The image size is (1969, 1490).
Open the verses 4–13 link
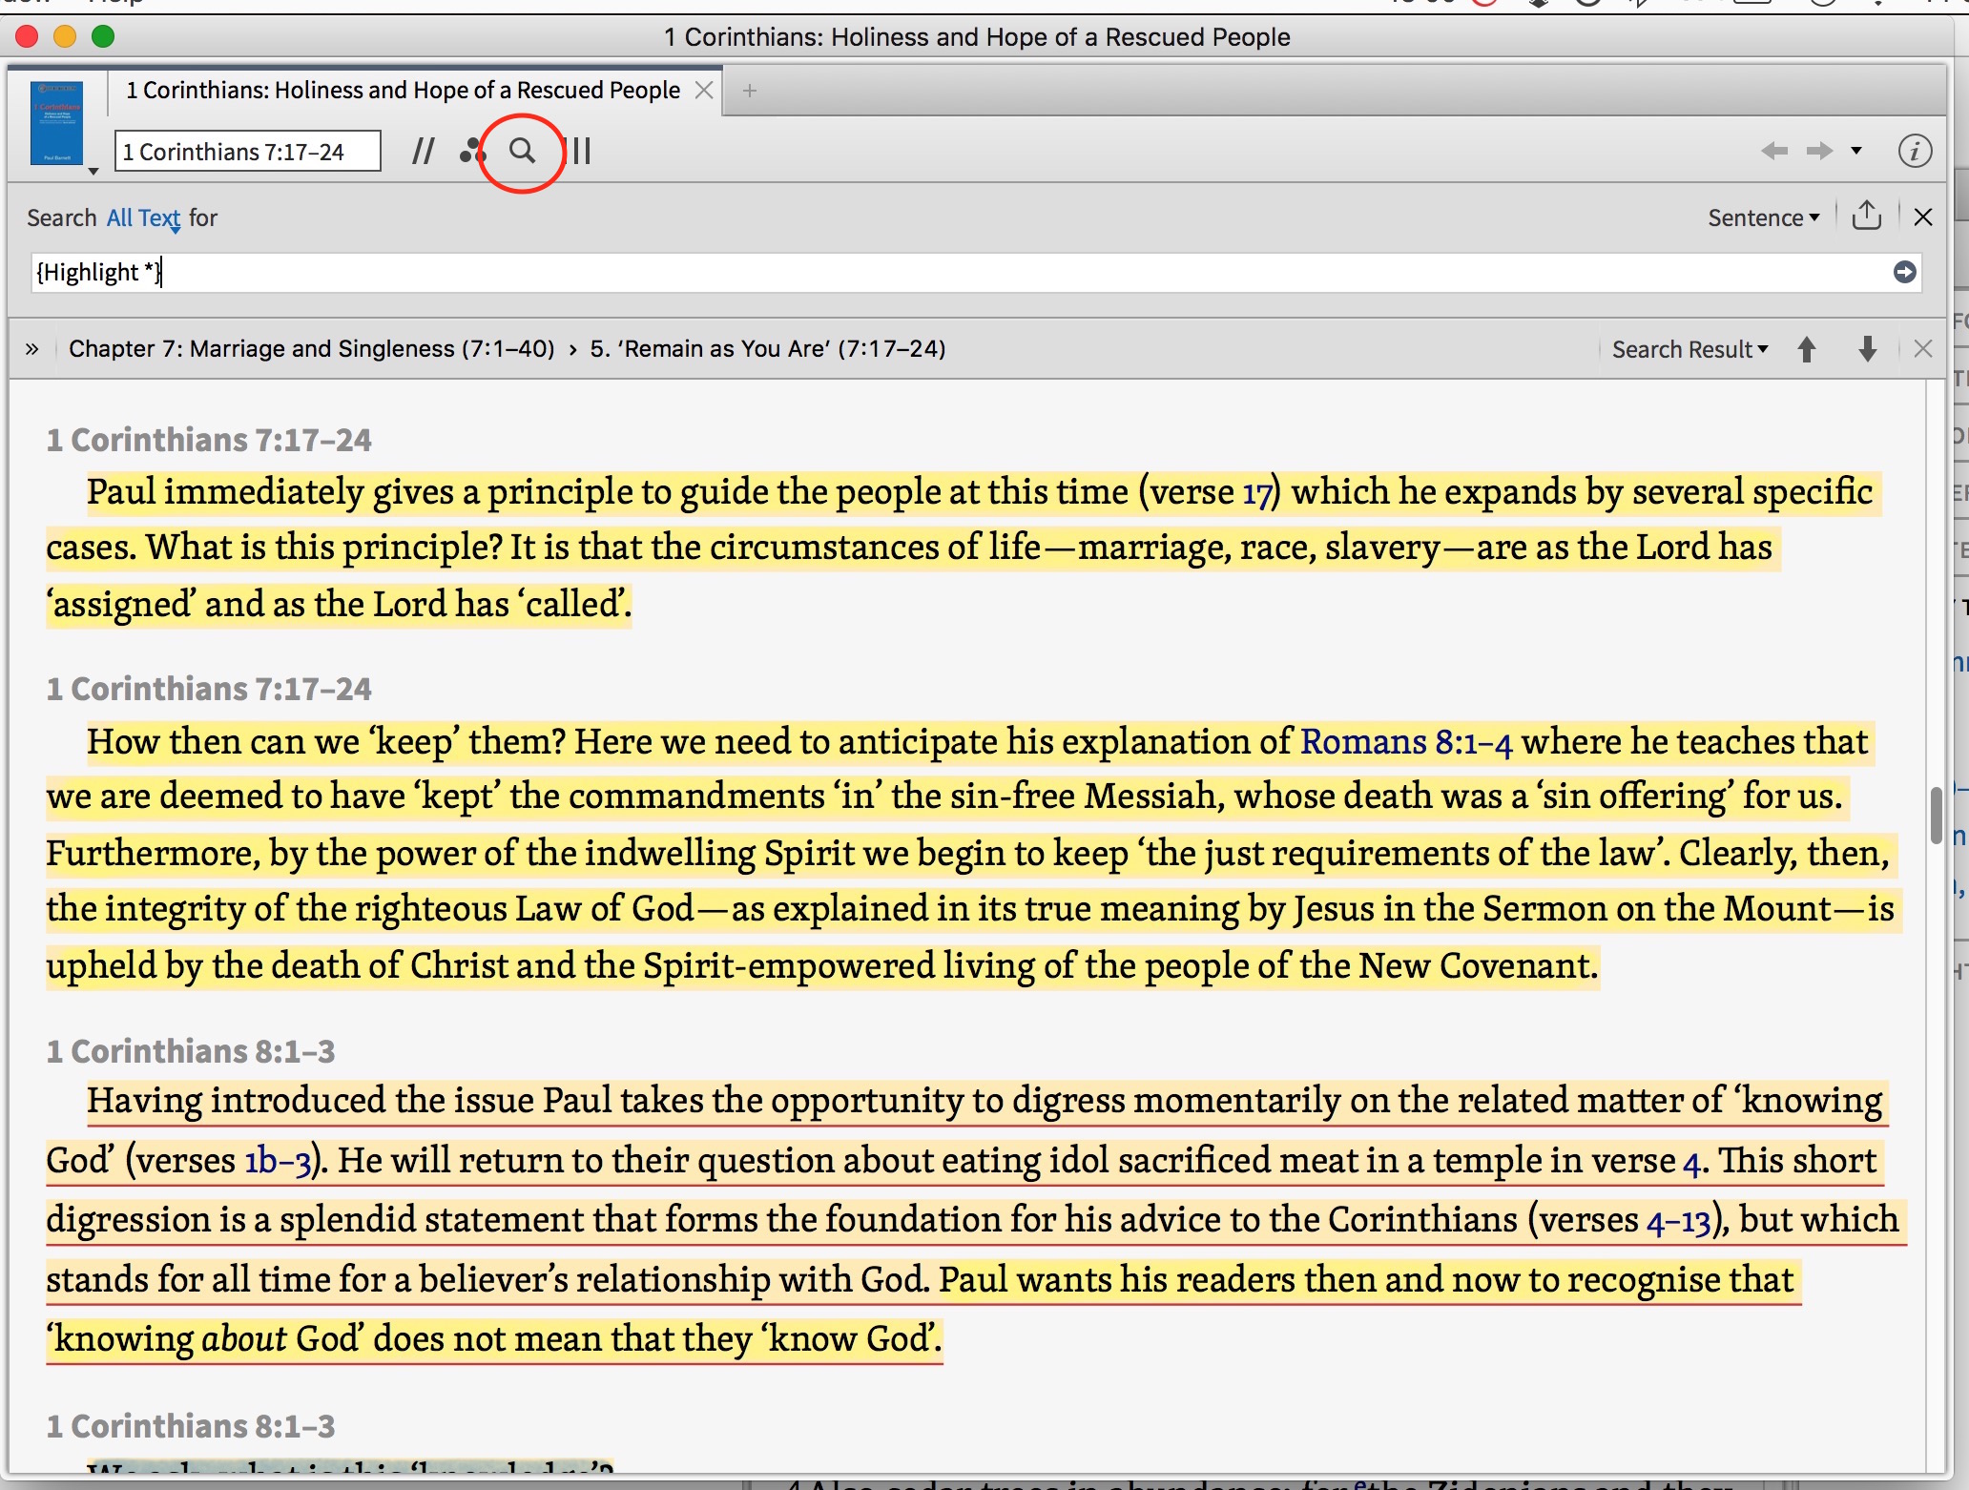pyautogui.click(x=1678, y=1221)
